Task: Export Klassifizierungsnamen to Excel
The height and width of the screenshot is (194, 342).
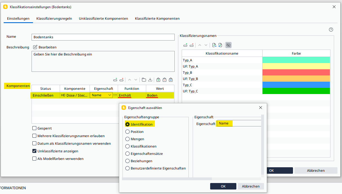Action: point(214,45)
